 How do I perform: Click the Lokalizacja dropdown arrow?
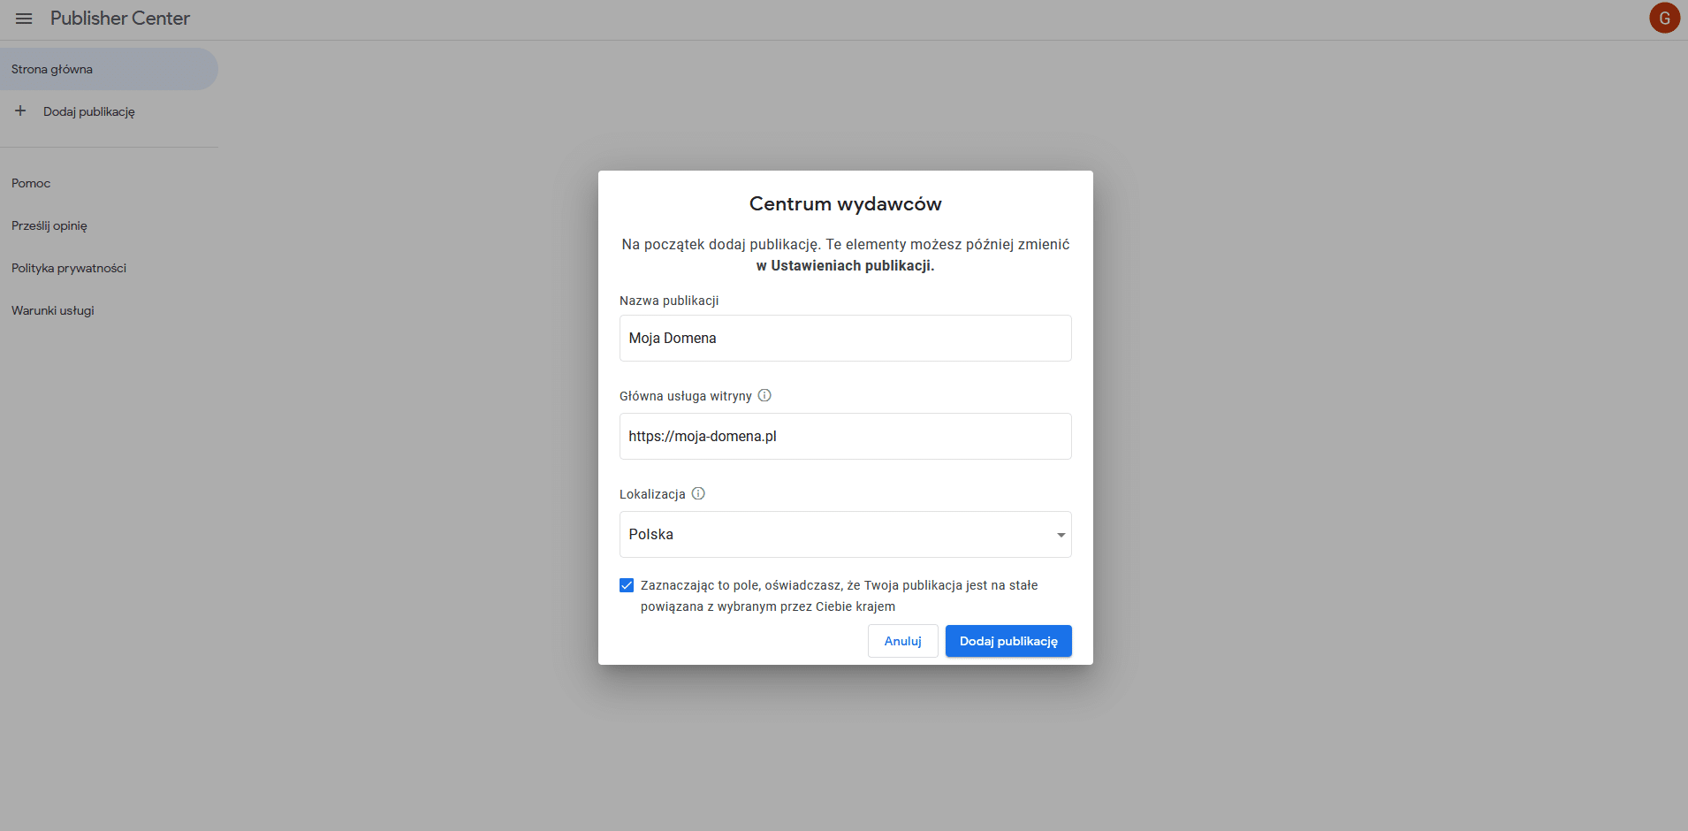point(1061,535)
